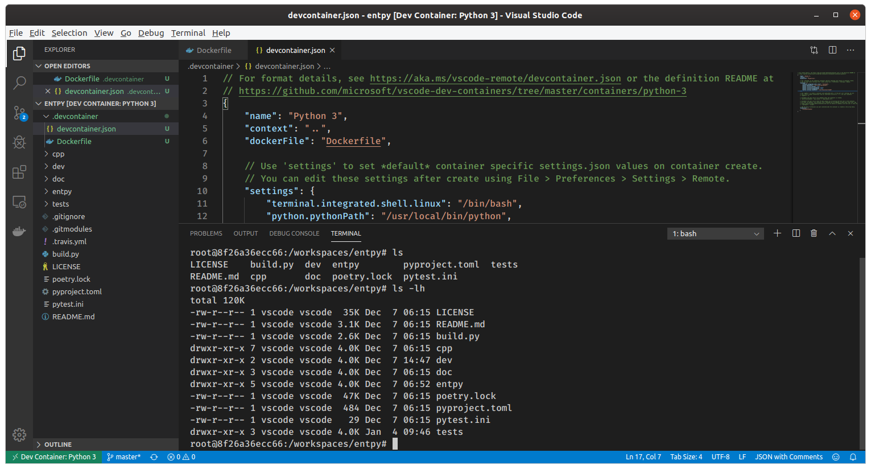Change the UTF-8 encoding in status bar
The image size is (871, 469).
pyautogui.click(x=720, y=457)
